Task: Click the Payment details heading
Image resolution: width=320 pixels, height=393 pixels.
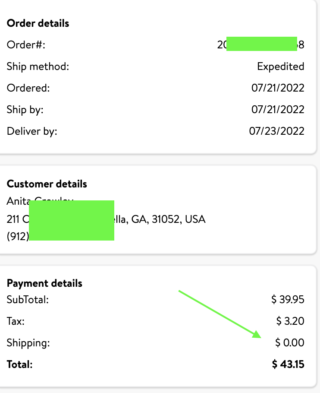Action: 44,283
